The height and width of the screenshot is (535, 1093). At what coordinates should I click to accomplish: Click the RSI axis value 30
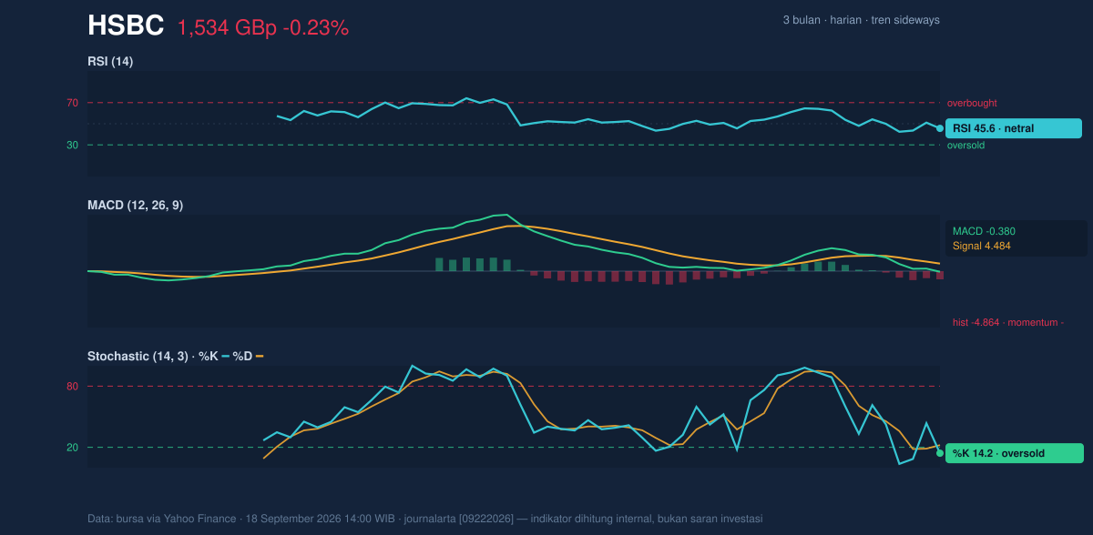pyautogui.click(x=72, y=145)
